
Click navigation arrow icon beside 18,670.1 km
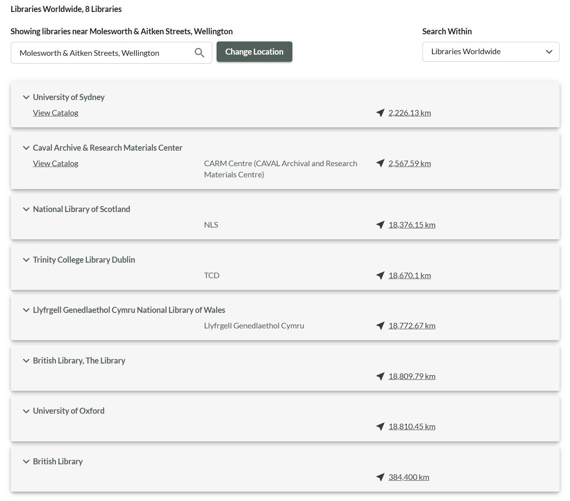pos(380,275)
